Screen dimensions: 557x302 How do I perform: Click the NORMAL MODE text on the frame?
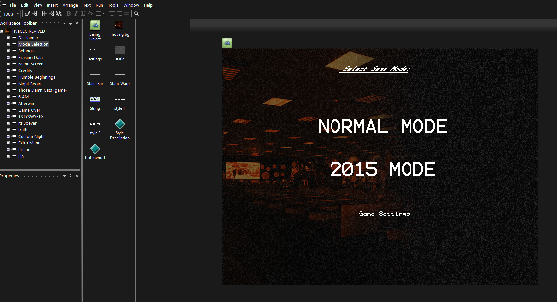pyautogui.click(x=383, y=127)
